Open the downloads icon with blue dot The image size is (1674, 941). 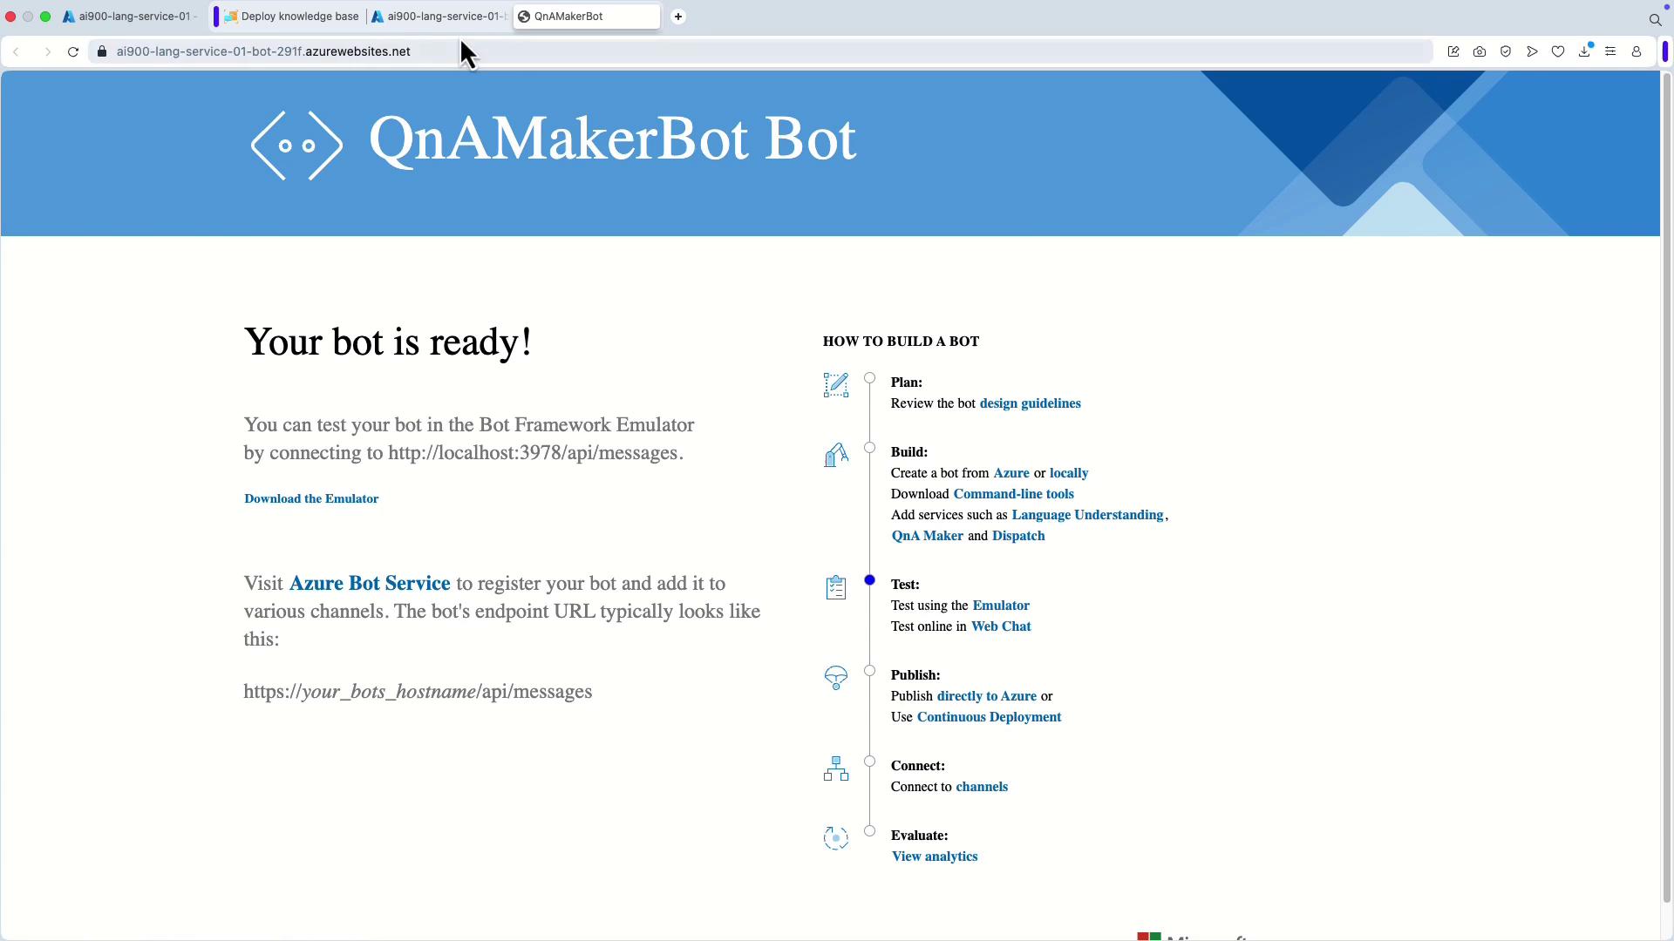point(1584,51)
